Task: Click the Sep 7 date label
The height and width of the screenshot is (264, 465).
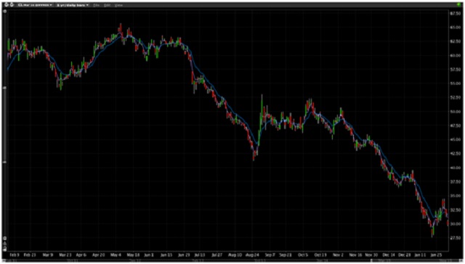Action: click(270, 255)
